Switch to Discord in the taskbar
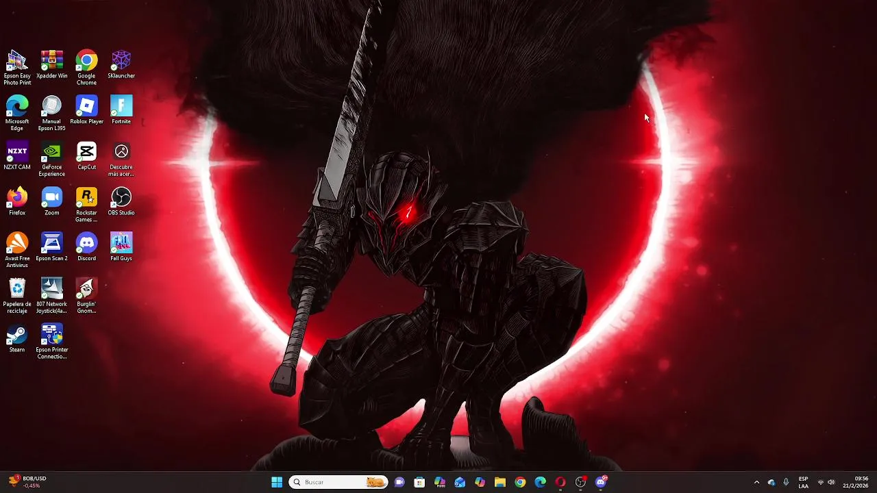This screenshot has width=877, height=493. point(601,482)
